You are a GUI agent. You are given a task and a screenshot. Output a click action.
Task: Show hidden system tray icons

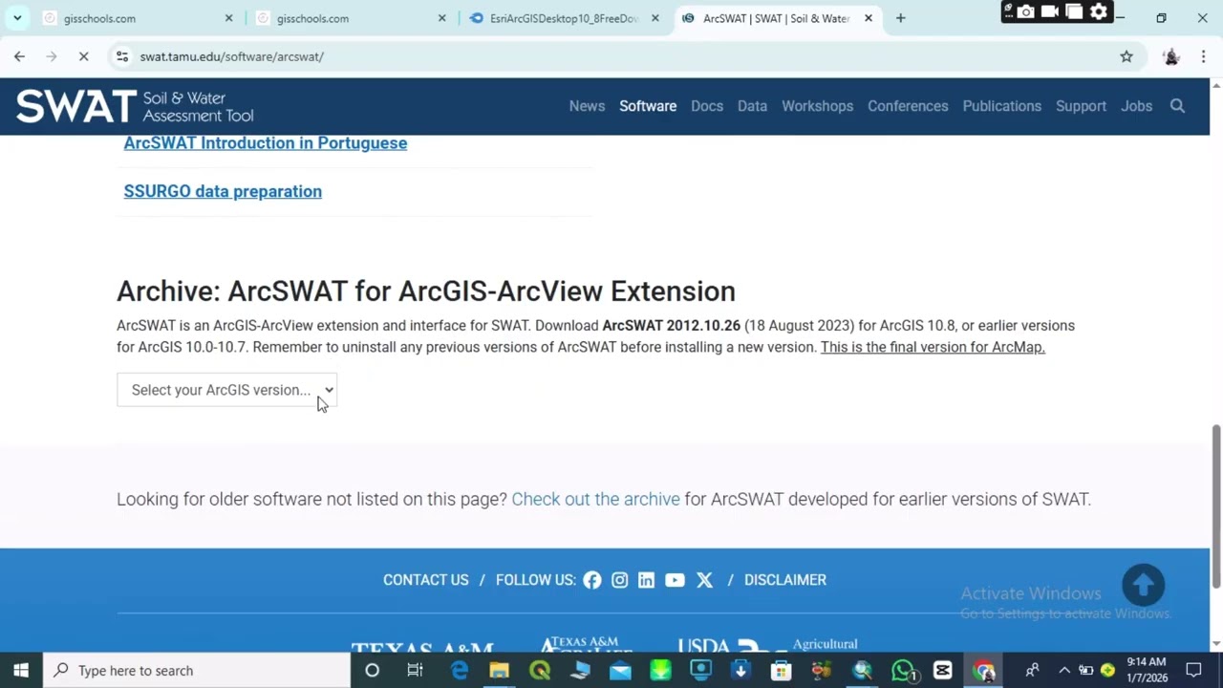click(x=1063, y=671)
